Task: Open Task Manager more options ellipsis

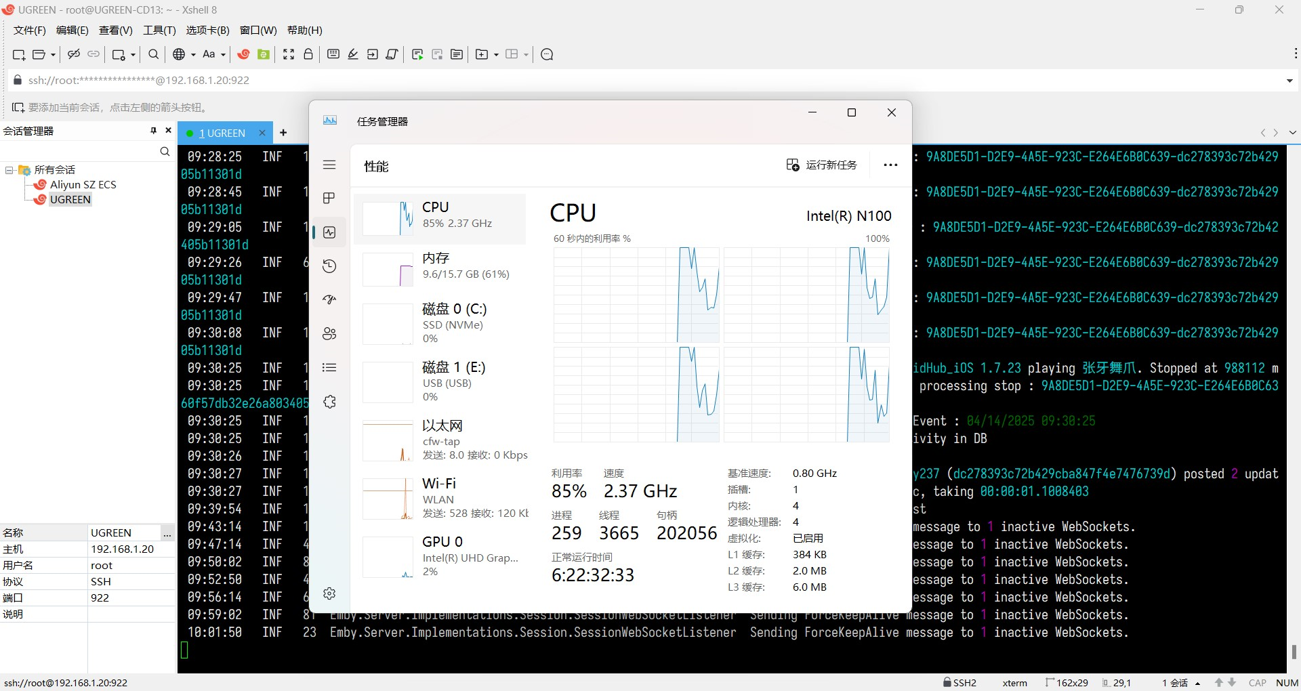Action: point(890,165)
